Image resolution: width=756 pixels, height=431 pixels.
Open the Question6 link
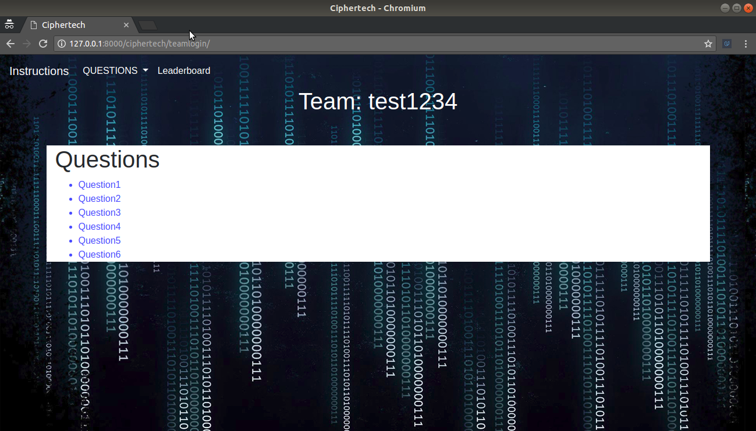pos(100,254)
